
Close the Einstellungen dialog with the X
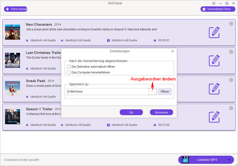coord(173,51)
